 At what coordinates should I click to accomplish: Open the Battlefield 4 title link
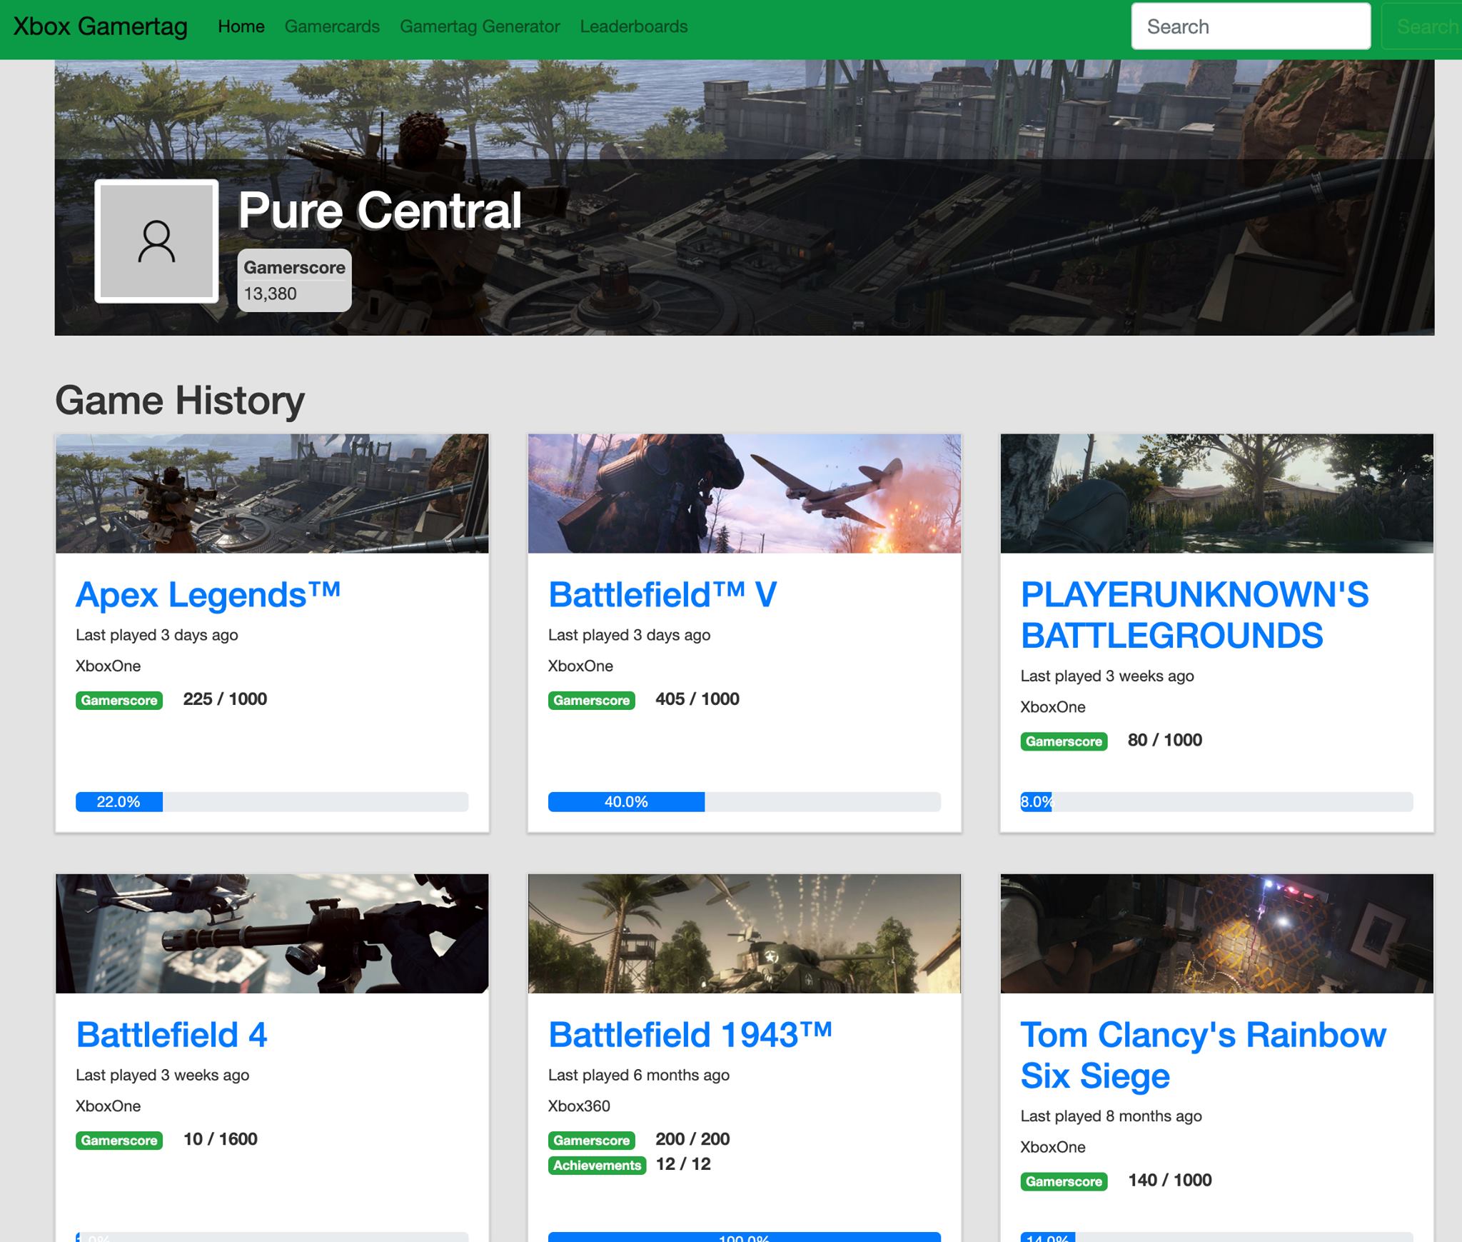tap(171, 1035)
